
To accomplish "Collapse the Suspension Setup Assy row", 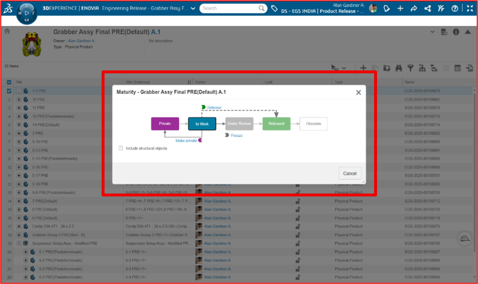I will 19,243.
